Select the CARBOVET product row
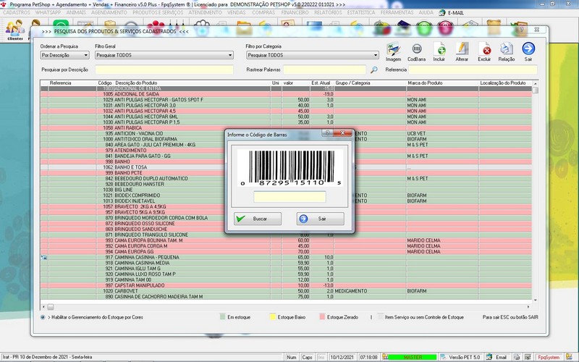Image resolution: width=579 pixels, height=362 pixels. [x=286, y=291]
